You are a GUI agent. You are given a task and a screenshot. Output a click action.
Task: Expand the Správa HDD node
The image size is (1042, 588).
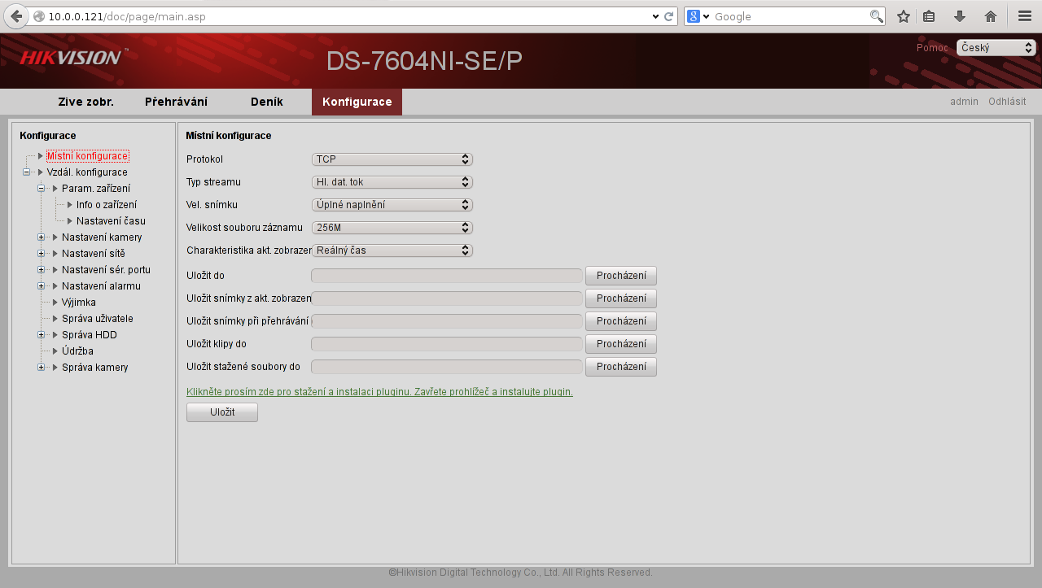41,335
